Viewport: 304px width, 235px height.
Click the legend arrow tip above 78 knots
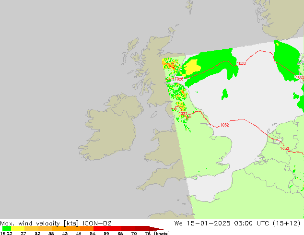tap(157, 229)
